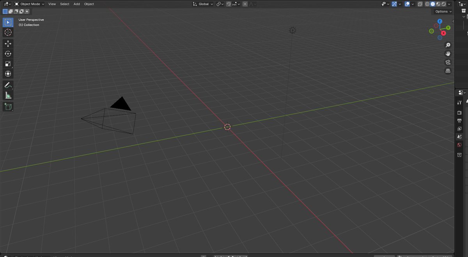Open the Select menu
468x257 pixels.
coord(65,4)
